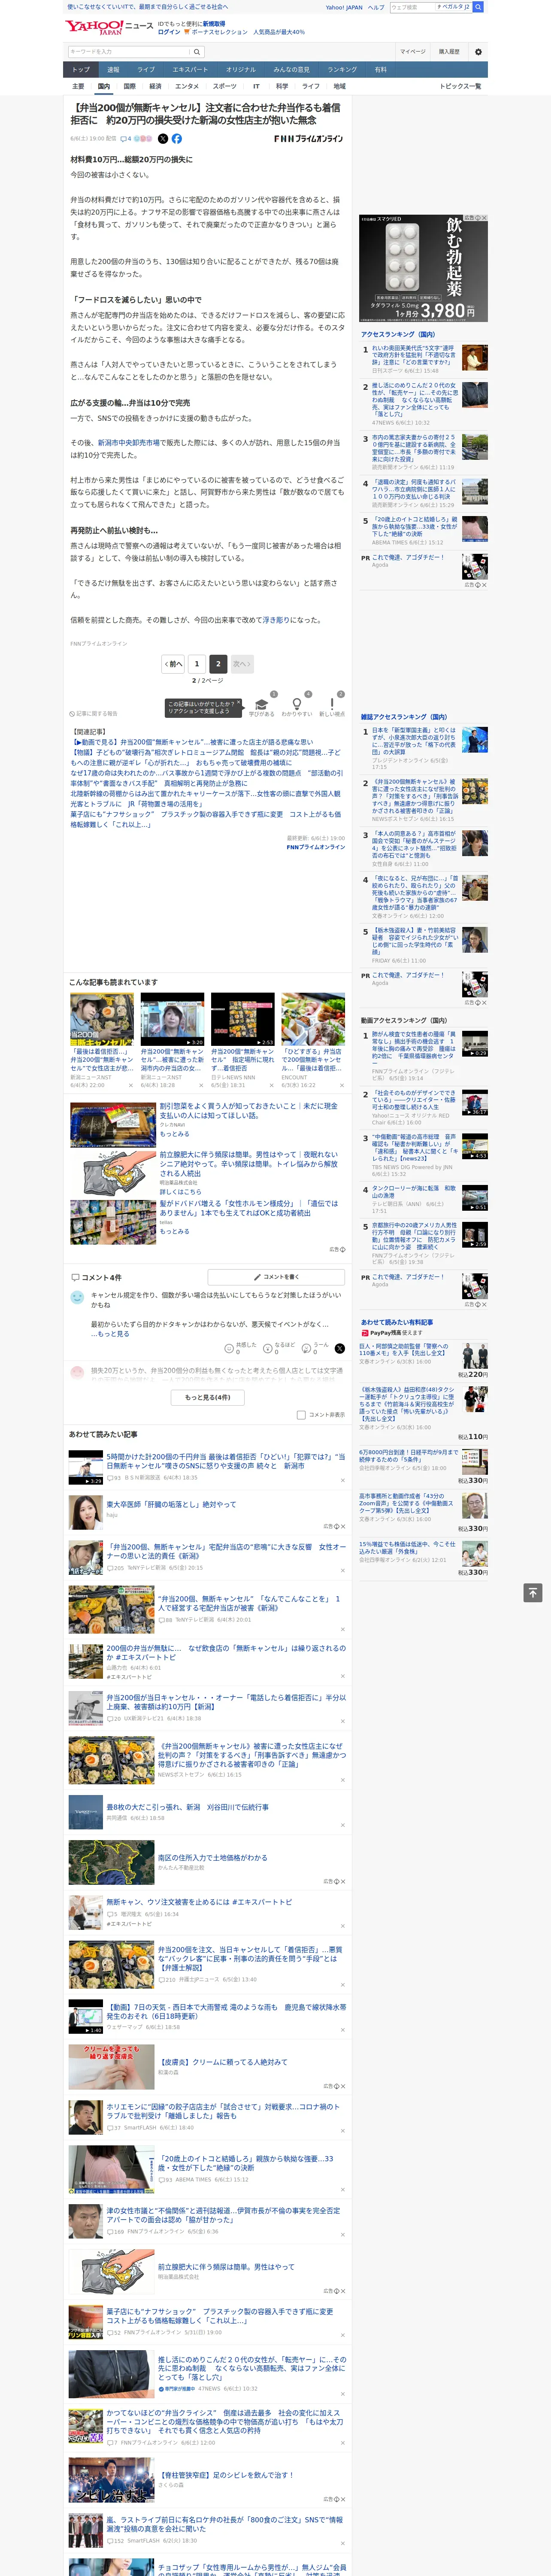Click the うーん reaction on first comment
551x2576 pixels.
pyautogui.click(x=316, y=1348)
